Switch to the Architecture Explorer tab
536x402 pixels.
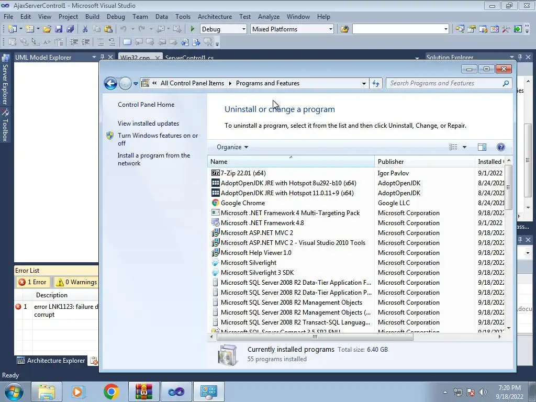(51, 360)
